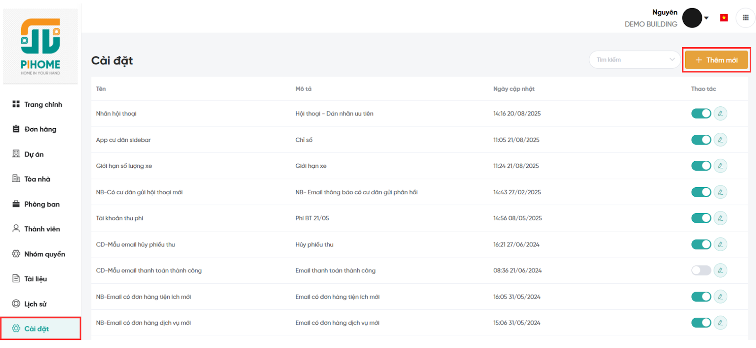
Task: Click edit icon for 'CD-Mẫu email hủy phiếu thu'
Action: 720,244
